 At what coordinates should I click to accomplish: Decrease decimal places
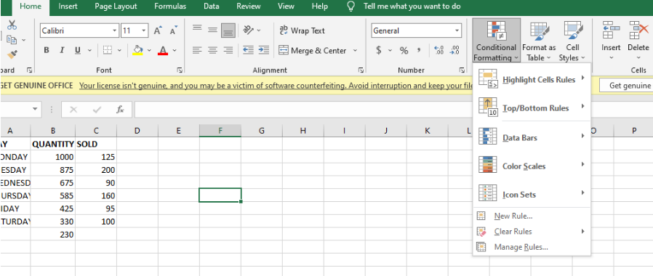[x=454, y=50]
